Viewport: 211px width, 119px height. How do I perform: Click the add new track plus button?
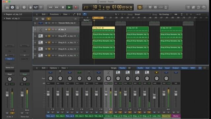37,19
